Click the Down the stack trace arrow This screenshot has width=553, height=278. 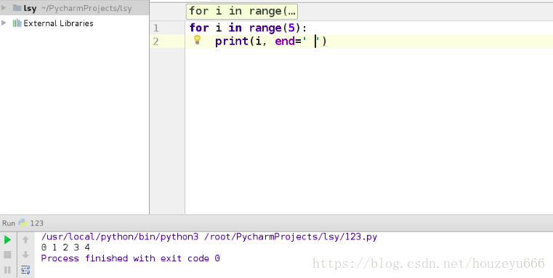pos(25,255)
